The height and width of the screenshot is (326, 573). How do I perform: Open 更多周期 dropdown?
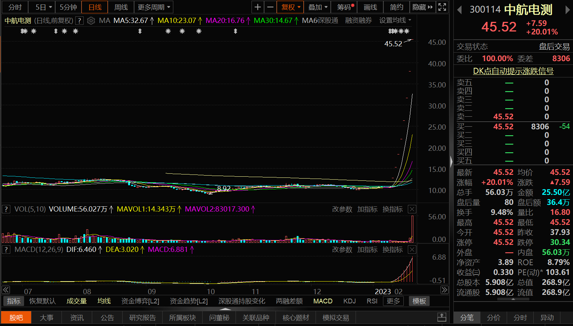pos(154,7)
